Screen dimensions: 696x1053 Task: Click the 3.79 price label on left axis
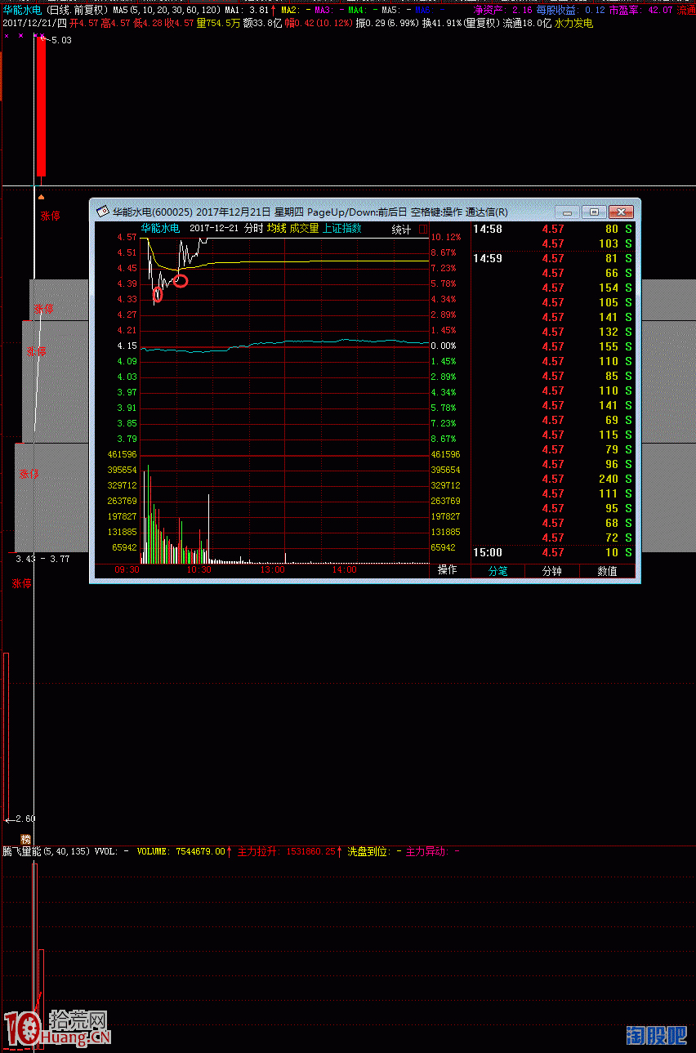coord(127,439)
